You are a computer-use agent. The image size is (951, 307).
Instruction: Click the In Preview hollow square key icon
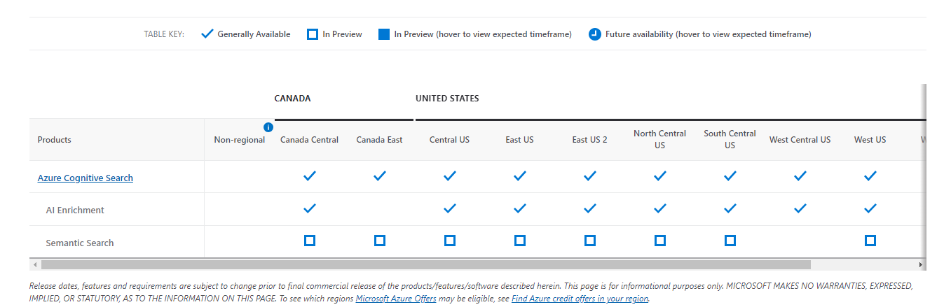coord(313,34)
